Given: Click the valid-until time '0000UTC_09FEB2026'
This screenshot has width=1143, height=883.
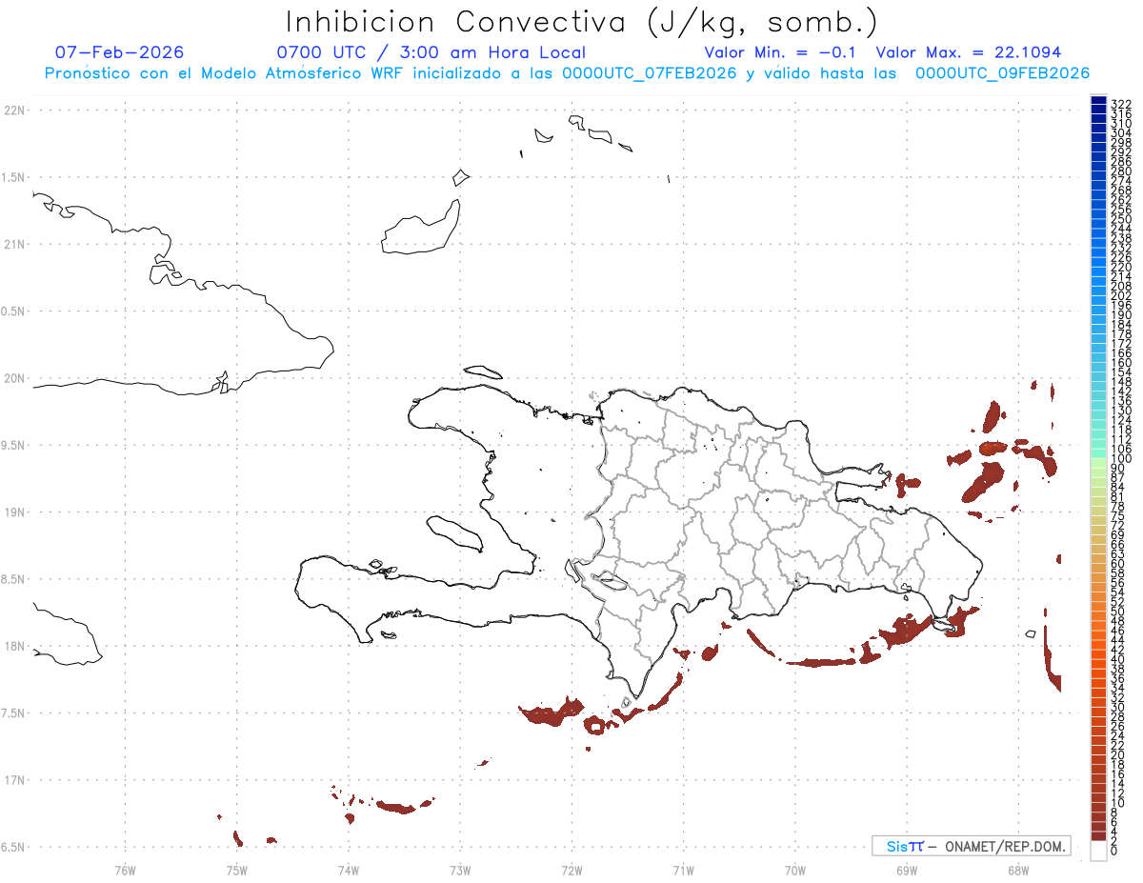Looking at the screenshot, I should point(1002,73).
